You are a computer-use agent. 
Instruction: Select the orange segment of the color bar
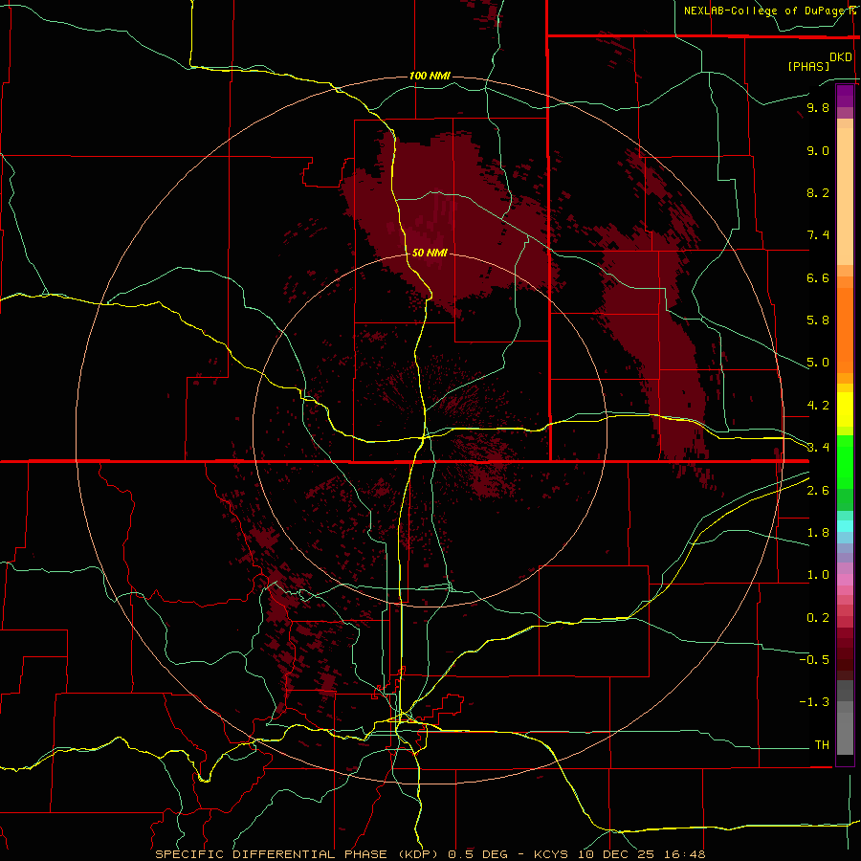pos(845,331)
